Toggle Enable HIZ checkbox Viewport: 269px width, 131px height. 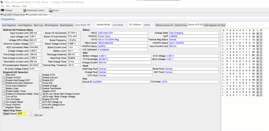[40, 108]
